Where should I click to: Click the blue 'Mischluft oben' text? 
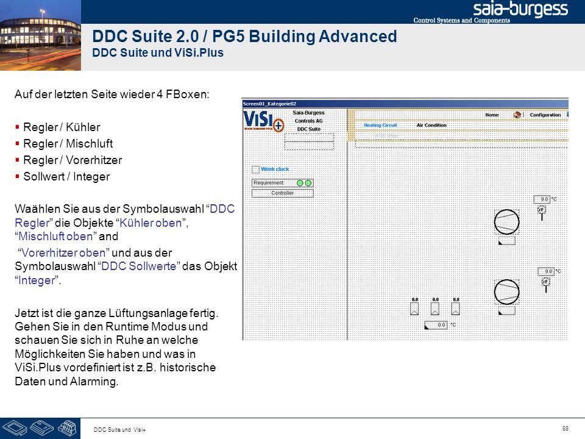pyautogui.click(x=55, y=237)
